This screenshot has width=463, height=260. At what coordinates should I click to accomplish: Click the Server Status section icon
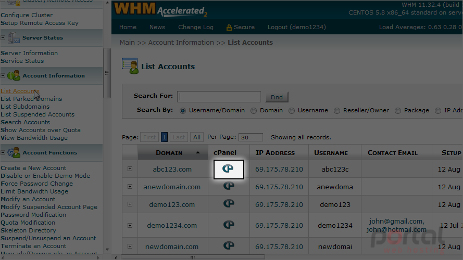[x=14, y=38]
